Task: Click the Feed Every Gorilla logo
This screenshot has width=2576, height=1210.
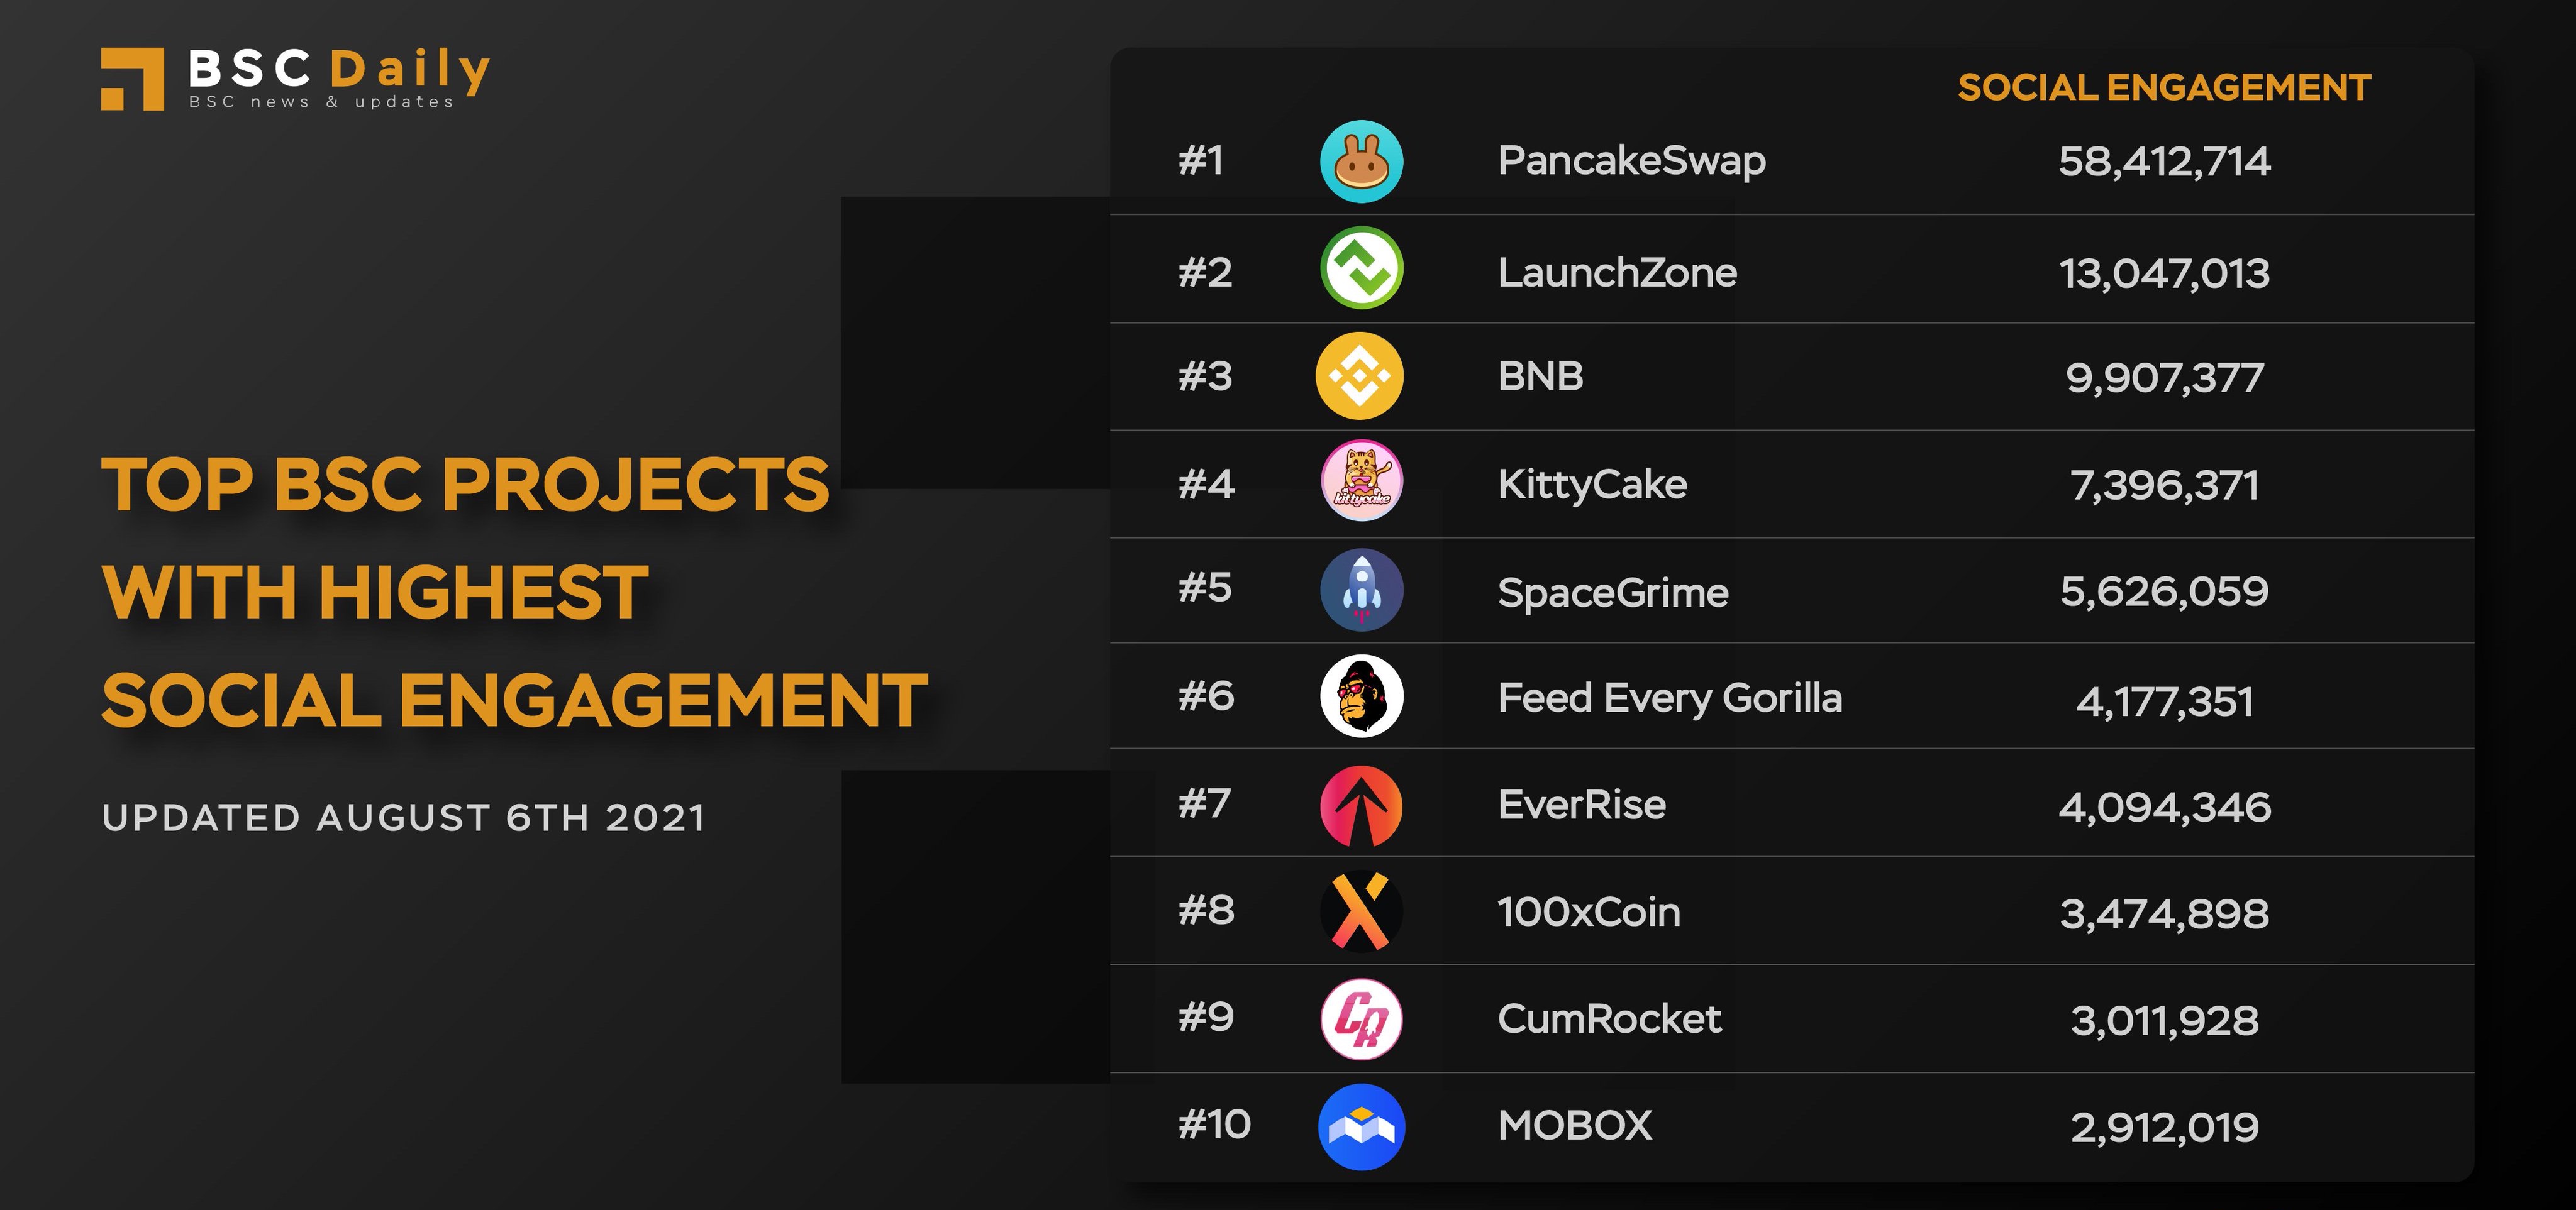Action: pos(1361,696)
